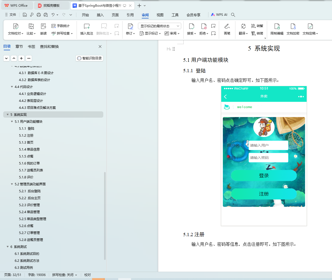Image resolution: width=332 pixels, height=280 pixels.
Task: Click the login screenshot image in document
Action: tap(264, 156)
